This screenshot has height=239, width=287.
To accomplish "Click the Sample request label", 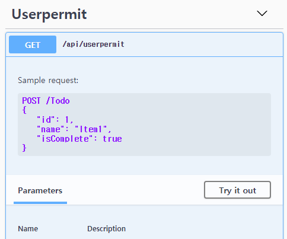I will pos(48,81).
